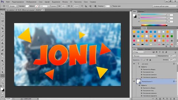The height and width of the screenshot is (100, 178).
Task: Select the Quick Selection tool
Action: (x=3, y=25)
